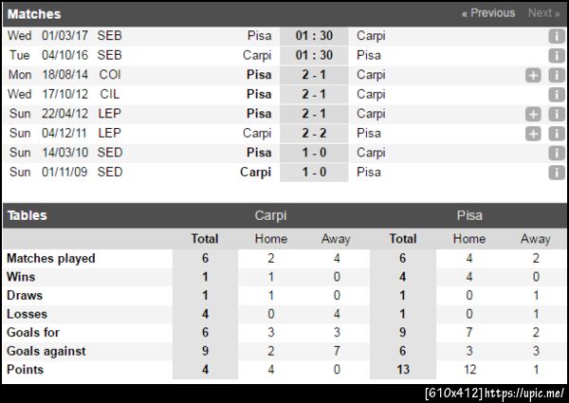Viewport: 569px width, 403px height.
Task: Select Pisa header in Tables section
Action: point(468,215)
